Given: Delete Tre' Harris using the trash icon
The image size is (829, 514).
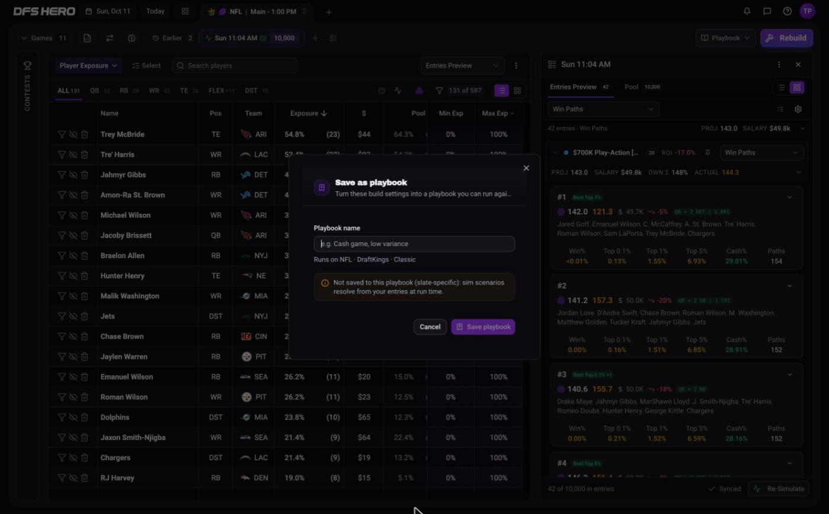Looking at the screenshot, I should (x=85, y=155).
